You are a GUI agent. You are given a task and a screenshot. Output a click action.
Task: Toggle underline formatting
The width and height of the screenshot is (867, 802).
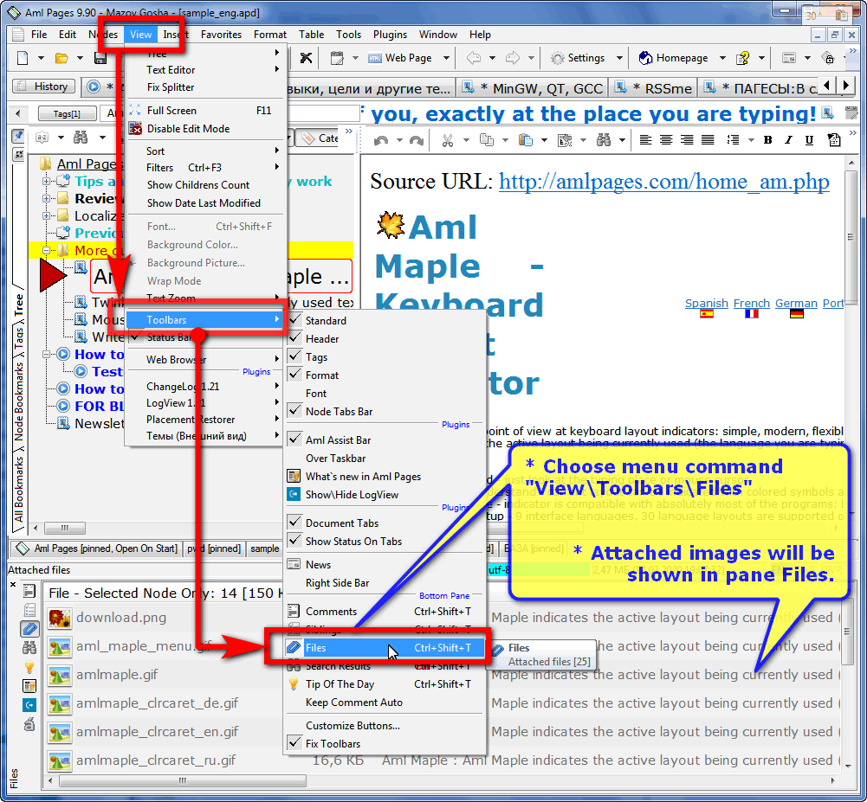(809, 140)
